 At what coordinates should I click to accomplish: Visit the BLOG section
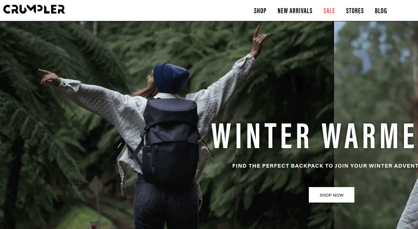pyautogui.click(x=381, y=11)
